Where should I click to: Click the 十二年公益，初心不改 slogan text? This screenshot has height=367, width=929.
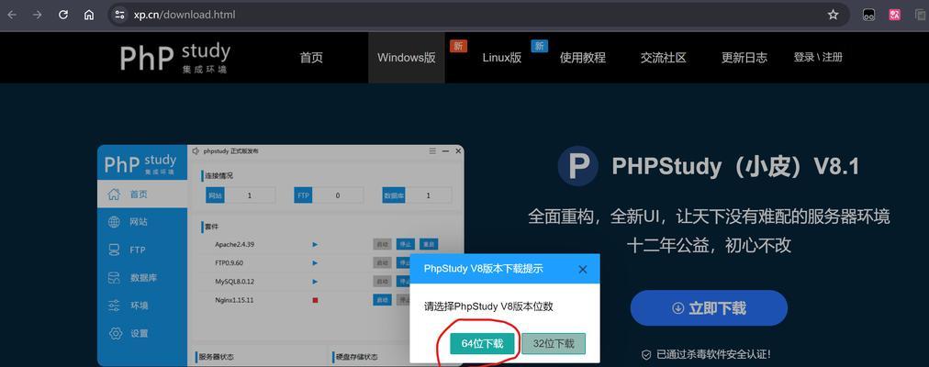709,245
